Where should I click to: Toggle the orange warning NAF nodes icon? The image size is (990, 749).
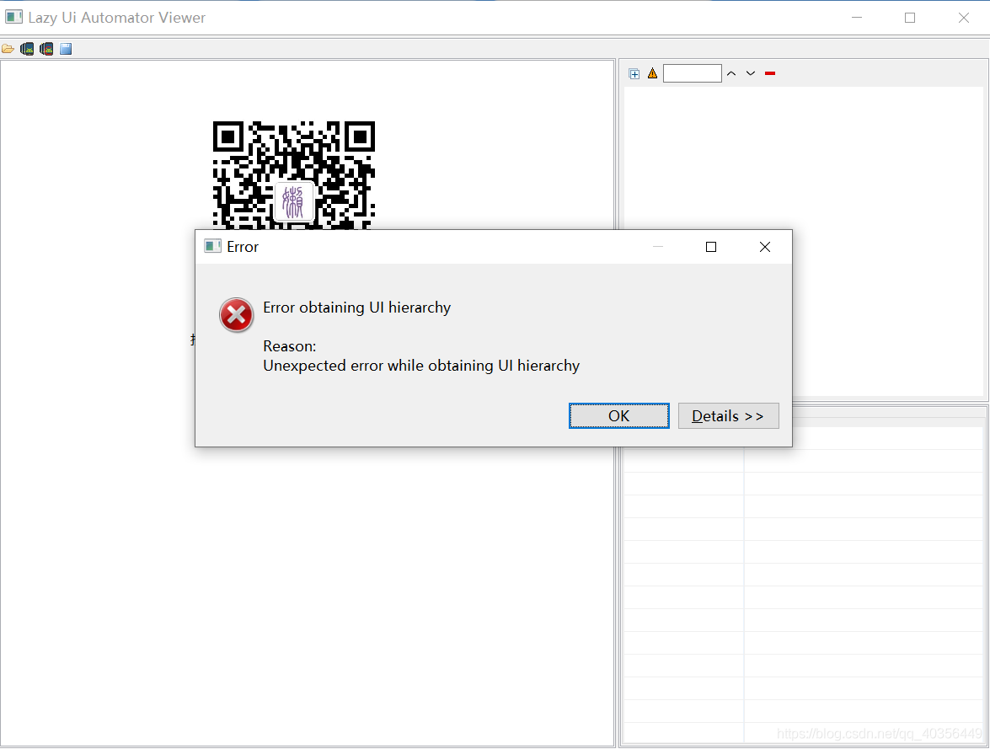pyautogui.click(x=652, y=74)
